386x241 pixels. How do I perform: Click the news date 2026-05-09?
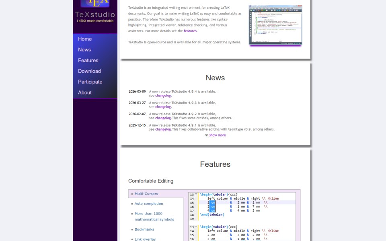[137, 92]
